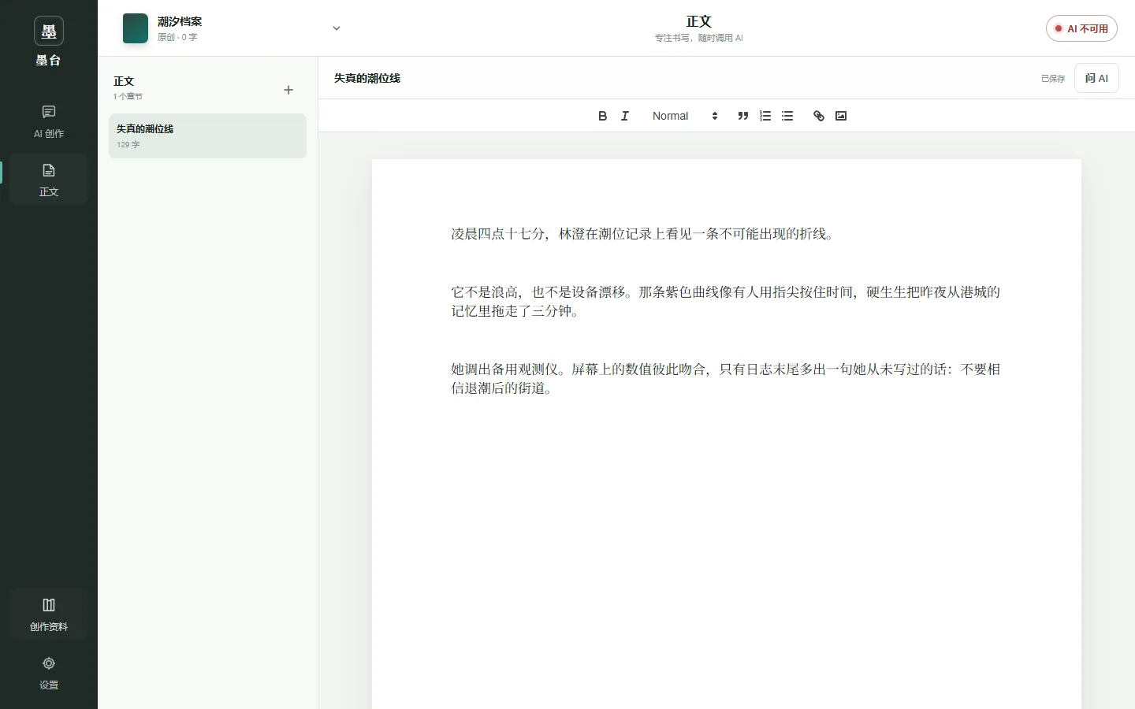Open 设置 settings in the sidebar
This screenshot has width=1135, height=709.
pyautogui.click(x=49, y=673)
